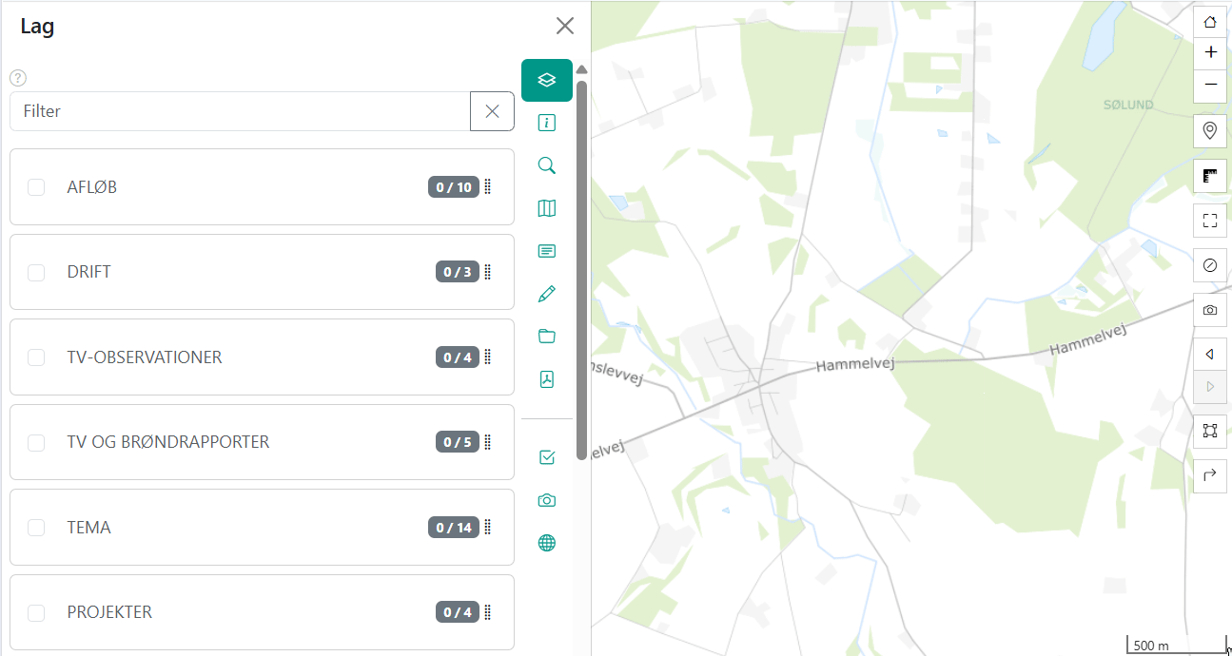Toggle fullscreen map view
This screenshot has height=656, width=1232.
click(x=1210, y=221)
